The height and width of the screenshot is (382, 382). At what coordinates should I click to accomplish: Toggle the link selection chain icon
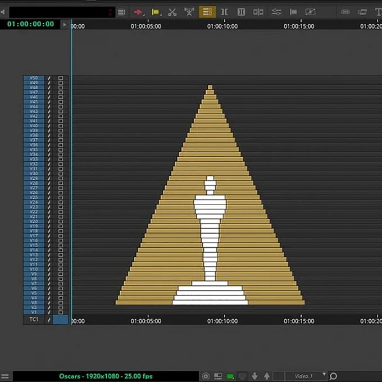pos(345,12)
